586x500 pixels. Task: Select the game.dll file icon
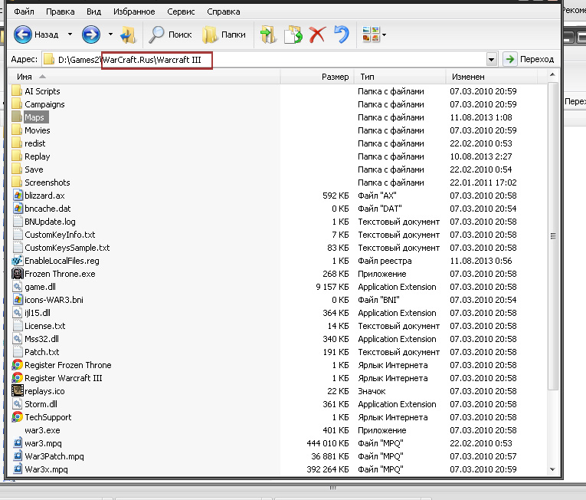click(18, 287)
